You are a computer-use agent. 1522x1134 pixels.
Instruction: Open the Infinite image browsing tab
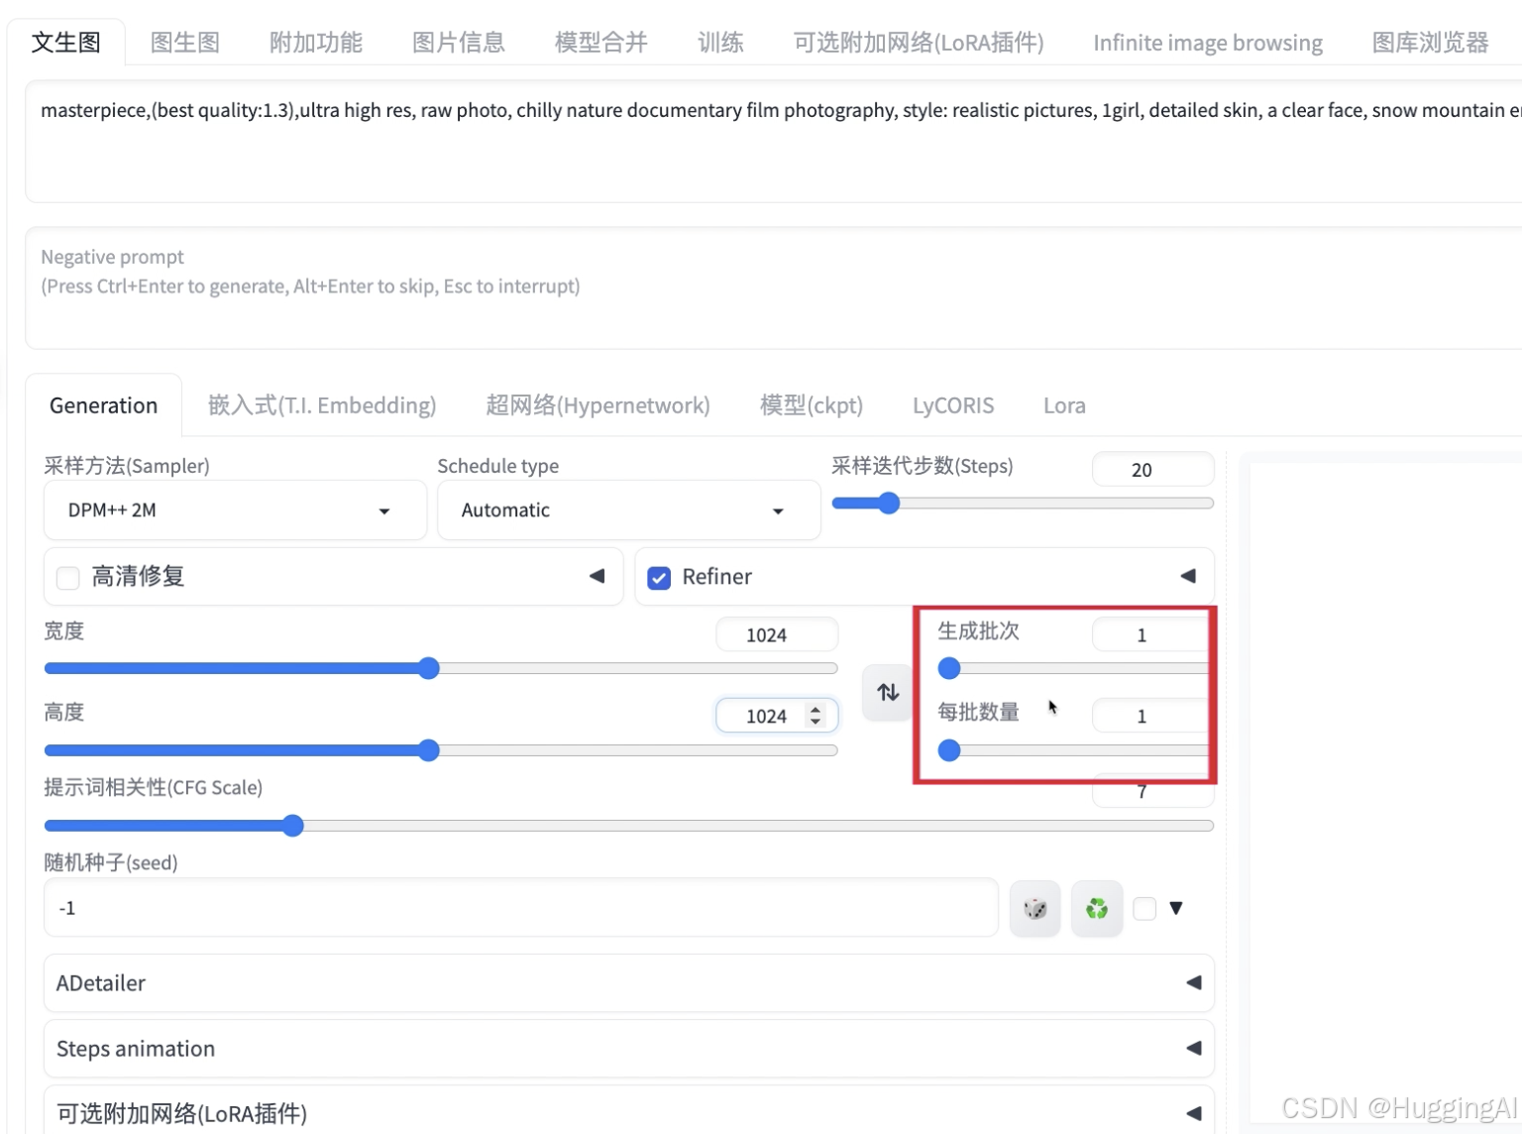point(1208,43)
